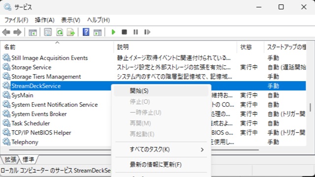Click gear icon beside Still Image Acquisition Events
The width and height of the screenshot is (315, 177).
[x=6, y=58]
